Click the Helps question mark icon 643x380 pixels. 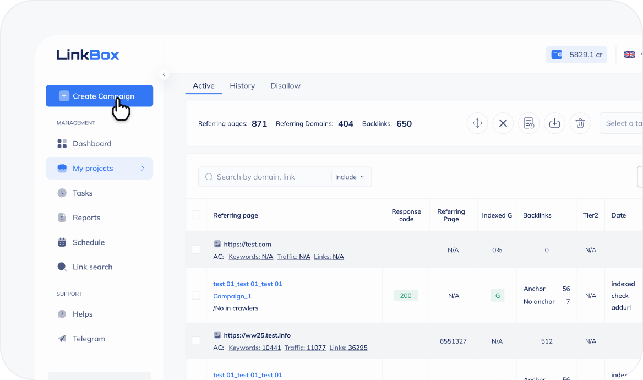tap(62, 314)
